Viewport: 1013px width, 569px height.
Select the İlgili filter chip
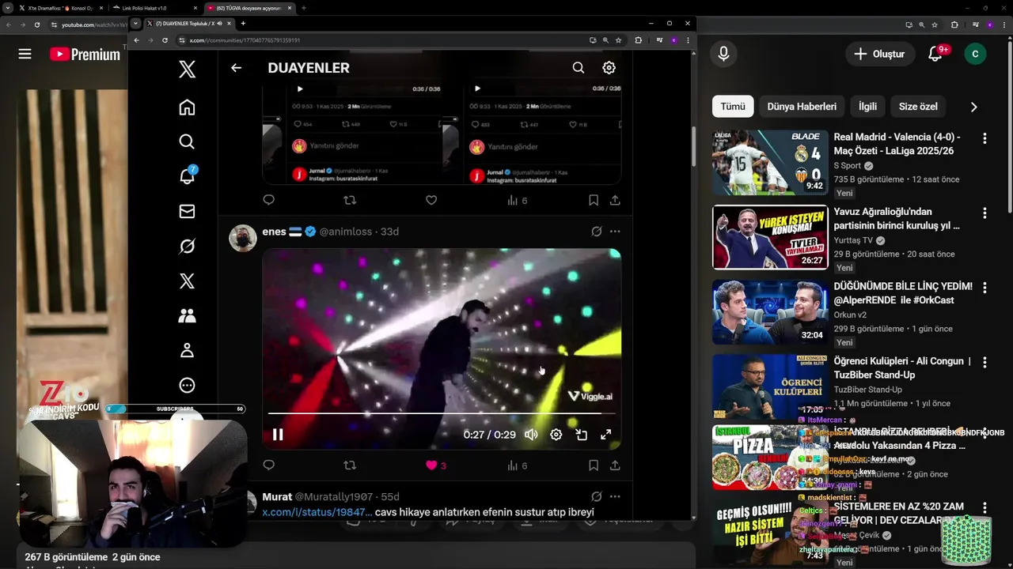point(867,107)
